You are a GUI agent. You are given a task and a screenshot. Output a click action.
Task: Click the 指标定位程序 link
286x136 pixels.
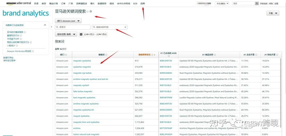click(x=10, y=60)
